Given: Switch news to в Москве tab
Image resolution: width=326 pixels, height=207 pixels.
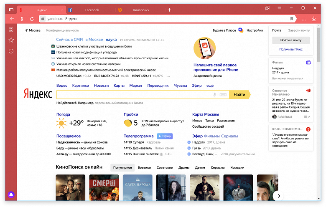Looking at the screenshot, I should point(94,40).
